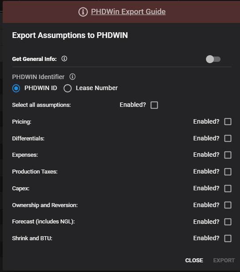The height and width of the screenshot is (272, 240).
Task: Open the PHDWin Export Guide link
Action: [x=128, y=11]
